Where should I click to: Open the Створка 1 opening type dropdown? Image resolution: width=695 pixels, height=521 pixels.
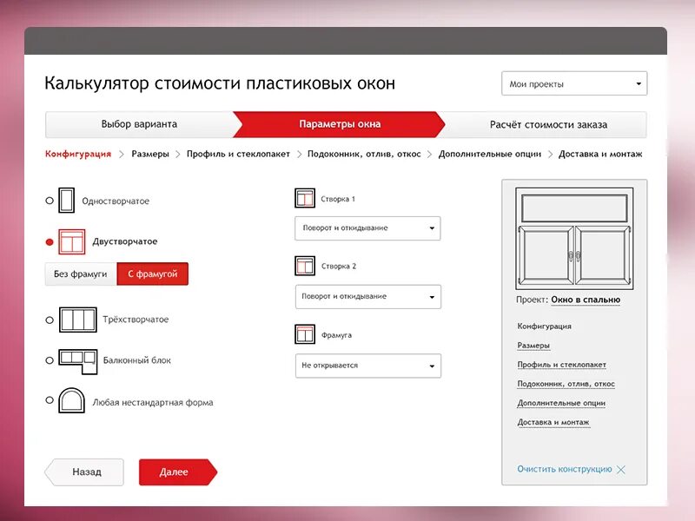367,228
